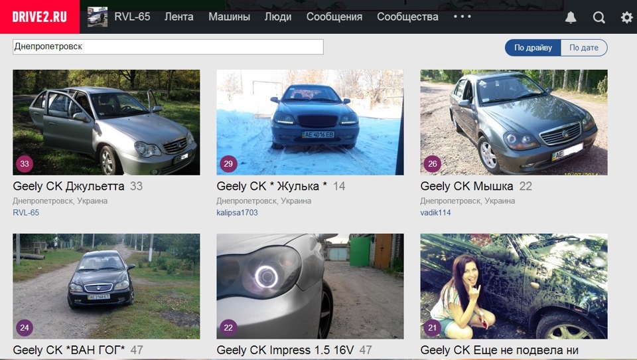Open the three-dots more menu
This screenshot has height=360, width=637.
pos(462,17)
